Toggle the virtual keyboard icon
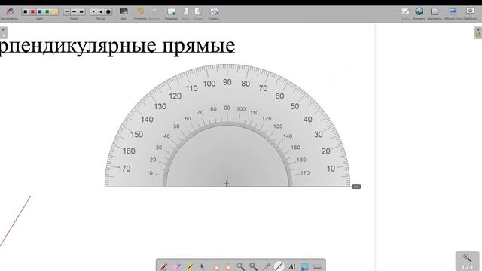Viewport: 482px width, 271px height. pyautogui.click(x=318, y=266)
